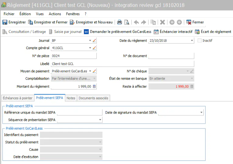Expand the Compte général dropdown
The width and height of the screenshot is (233, 164).
pos(90,48)
